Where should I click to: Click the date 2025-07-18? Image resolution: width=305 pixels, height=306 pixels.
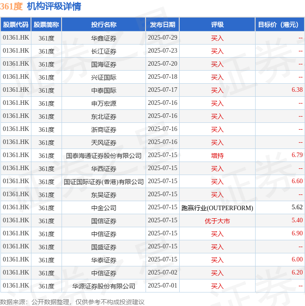(163, 76)
